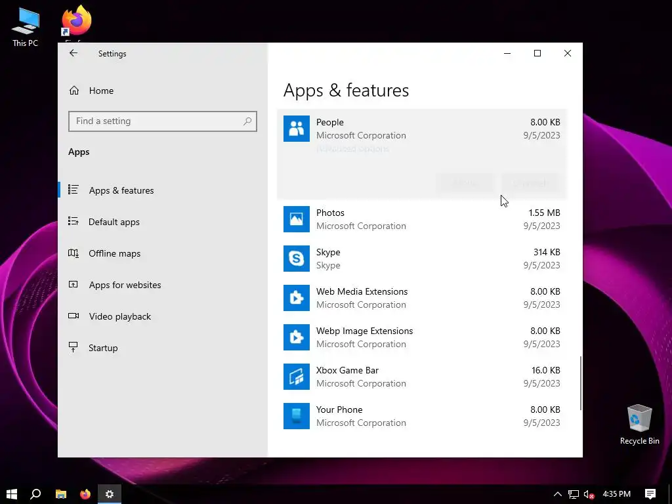Screen dimensions: 672x504
Task: Click the Photos app icon
Action: coord(296,219)
